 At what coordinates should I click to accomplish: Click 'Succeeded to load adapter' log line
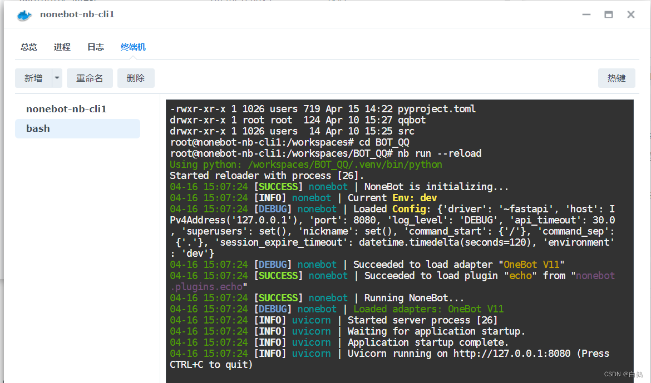coord(367,265)
